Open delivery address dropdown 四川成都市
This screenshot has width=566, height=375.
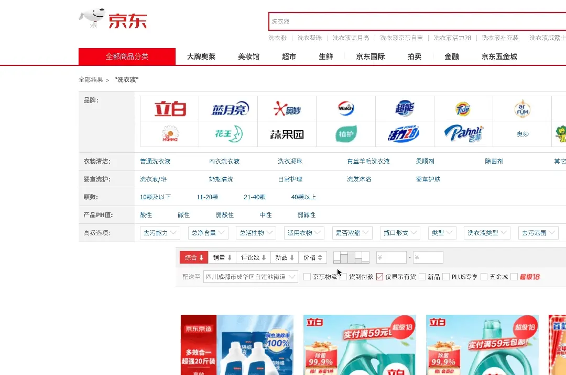pos(251,277)
